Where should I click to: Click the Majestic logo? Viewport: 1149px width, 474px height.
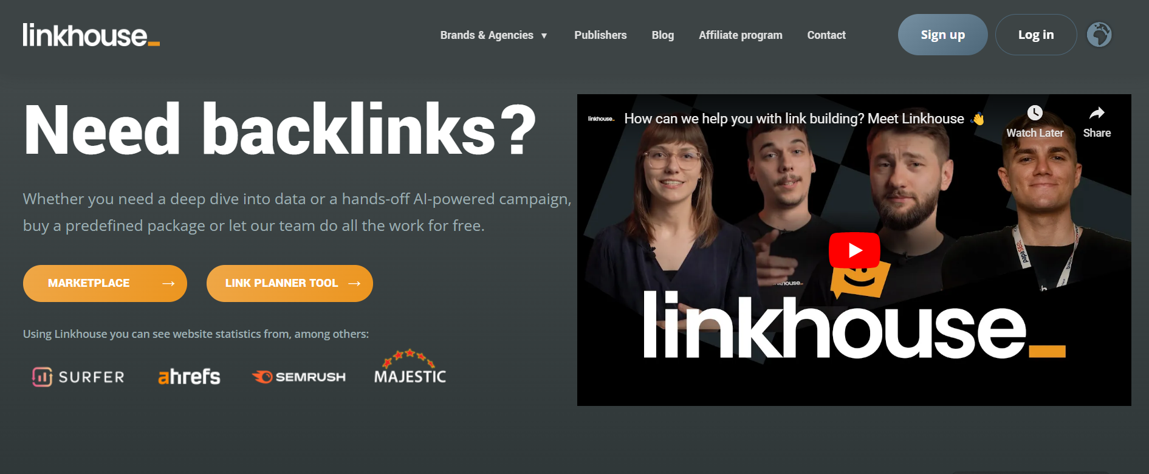(410, 367)
